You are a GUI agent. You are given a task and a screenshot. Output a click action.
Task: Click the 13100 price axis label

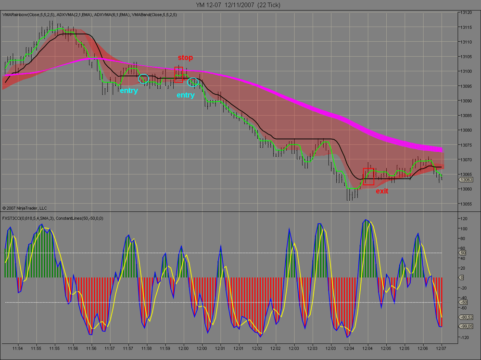tap(466, 72)
